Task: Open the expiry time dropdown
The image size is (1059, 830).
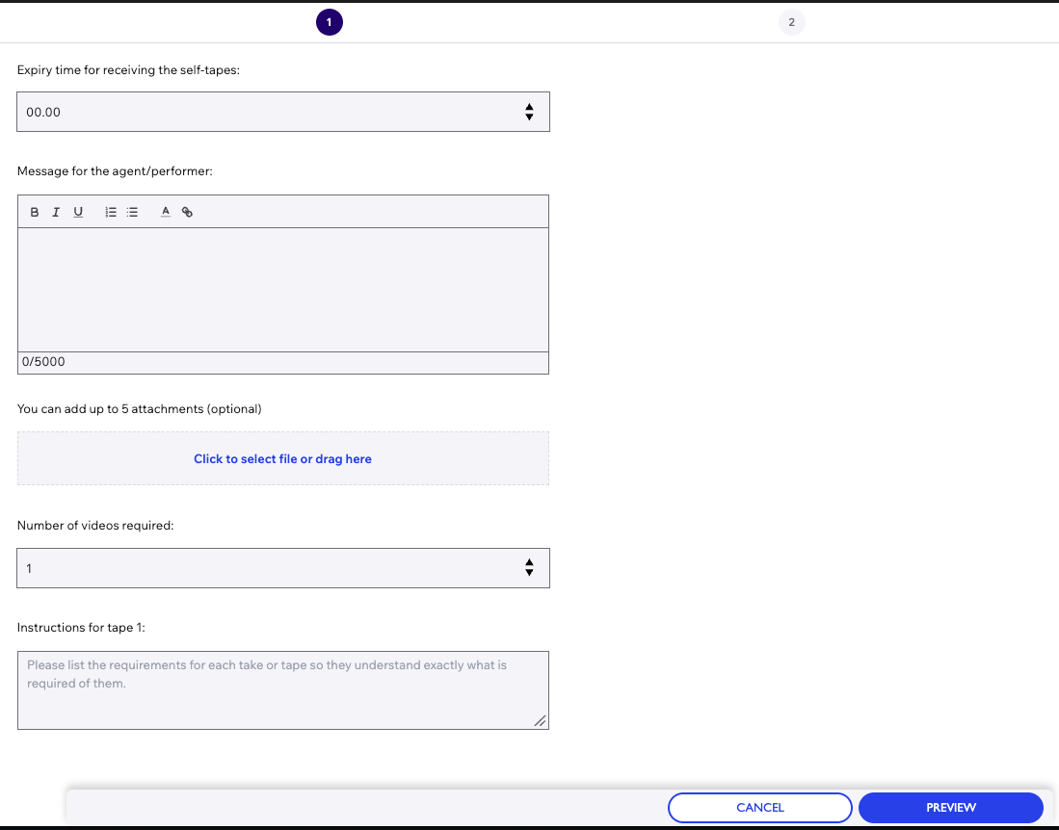Action: click(283, 112)
